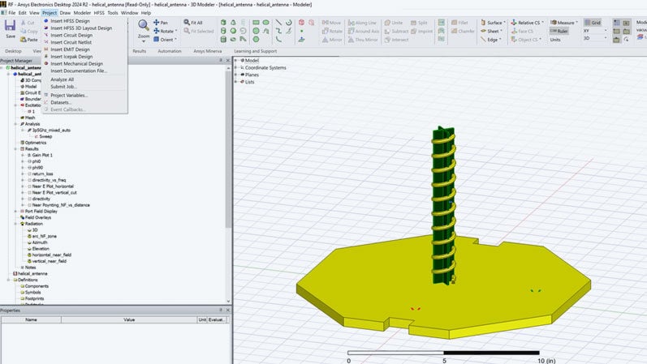Select directivity_vs_freq result item
This screenshot has height=364, width=647.
pyautogui.click(x=49, y=180)
